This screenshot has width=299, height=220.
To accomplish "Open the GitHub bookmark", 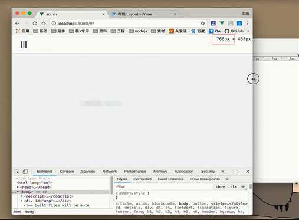I will [x=234, y=31].
